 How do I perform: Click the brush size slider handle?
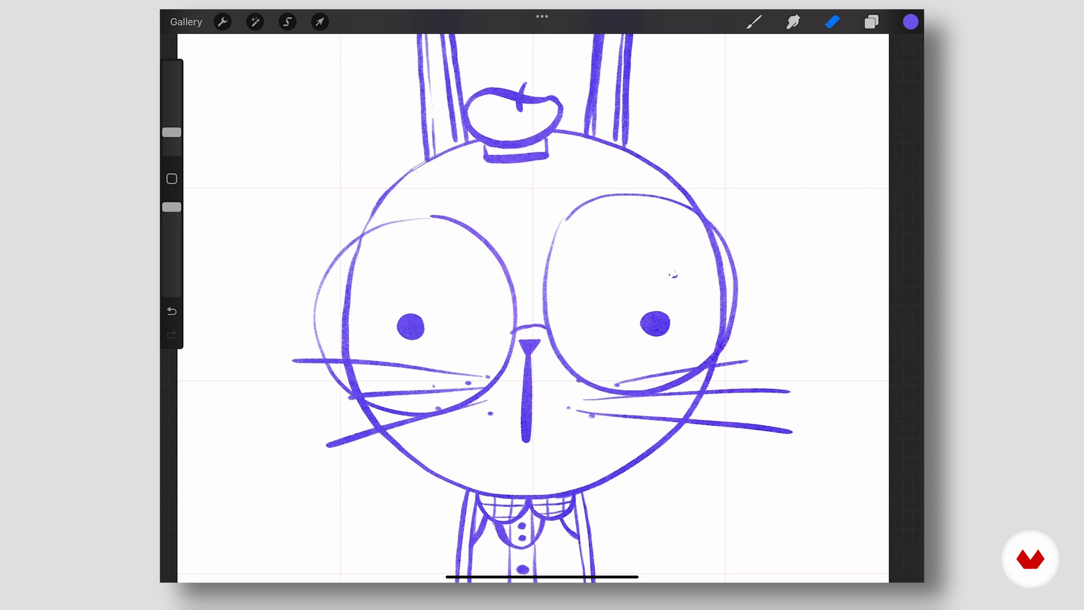pos(172,133)
